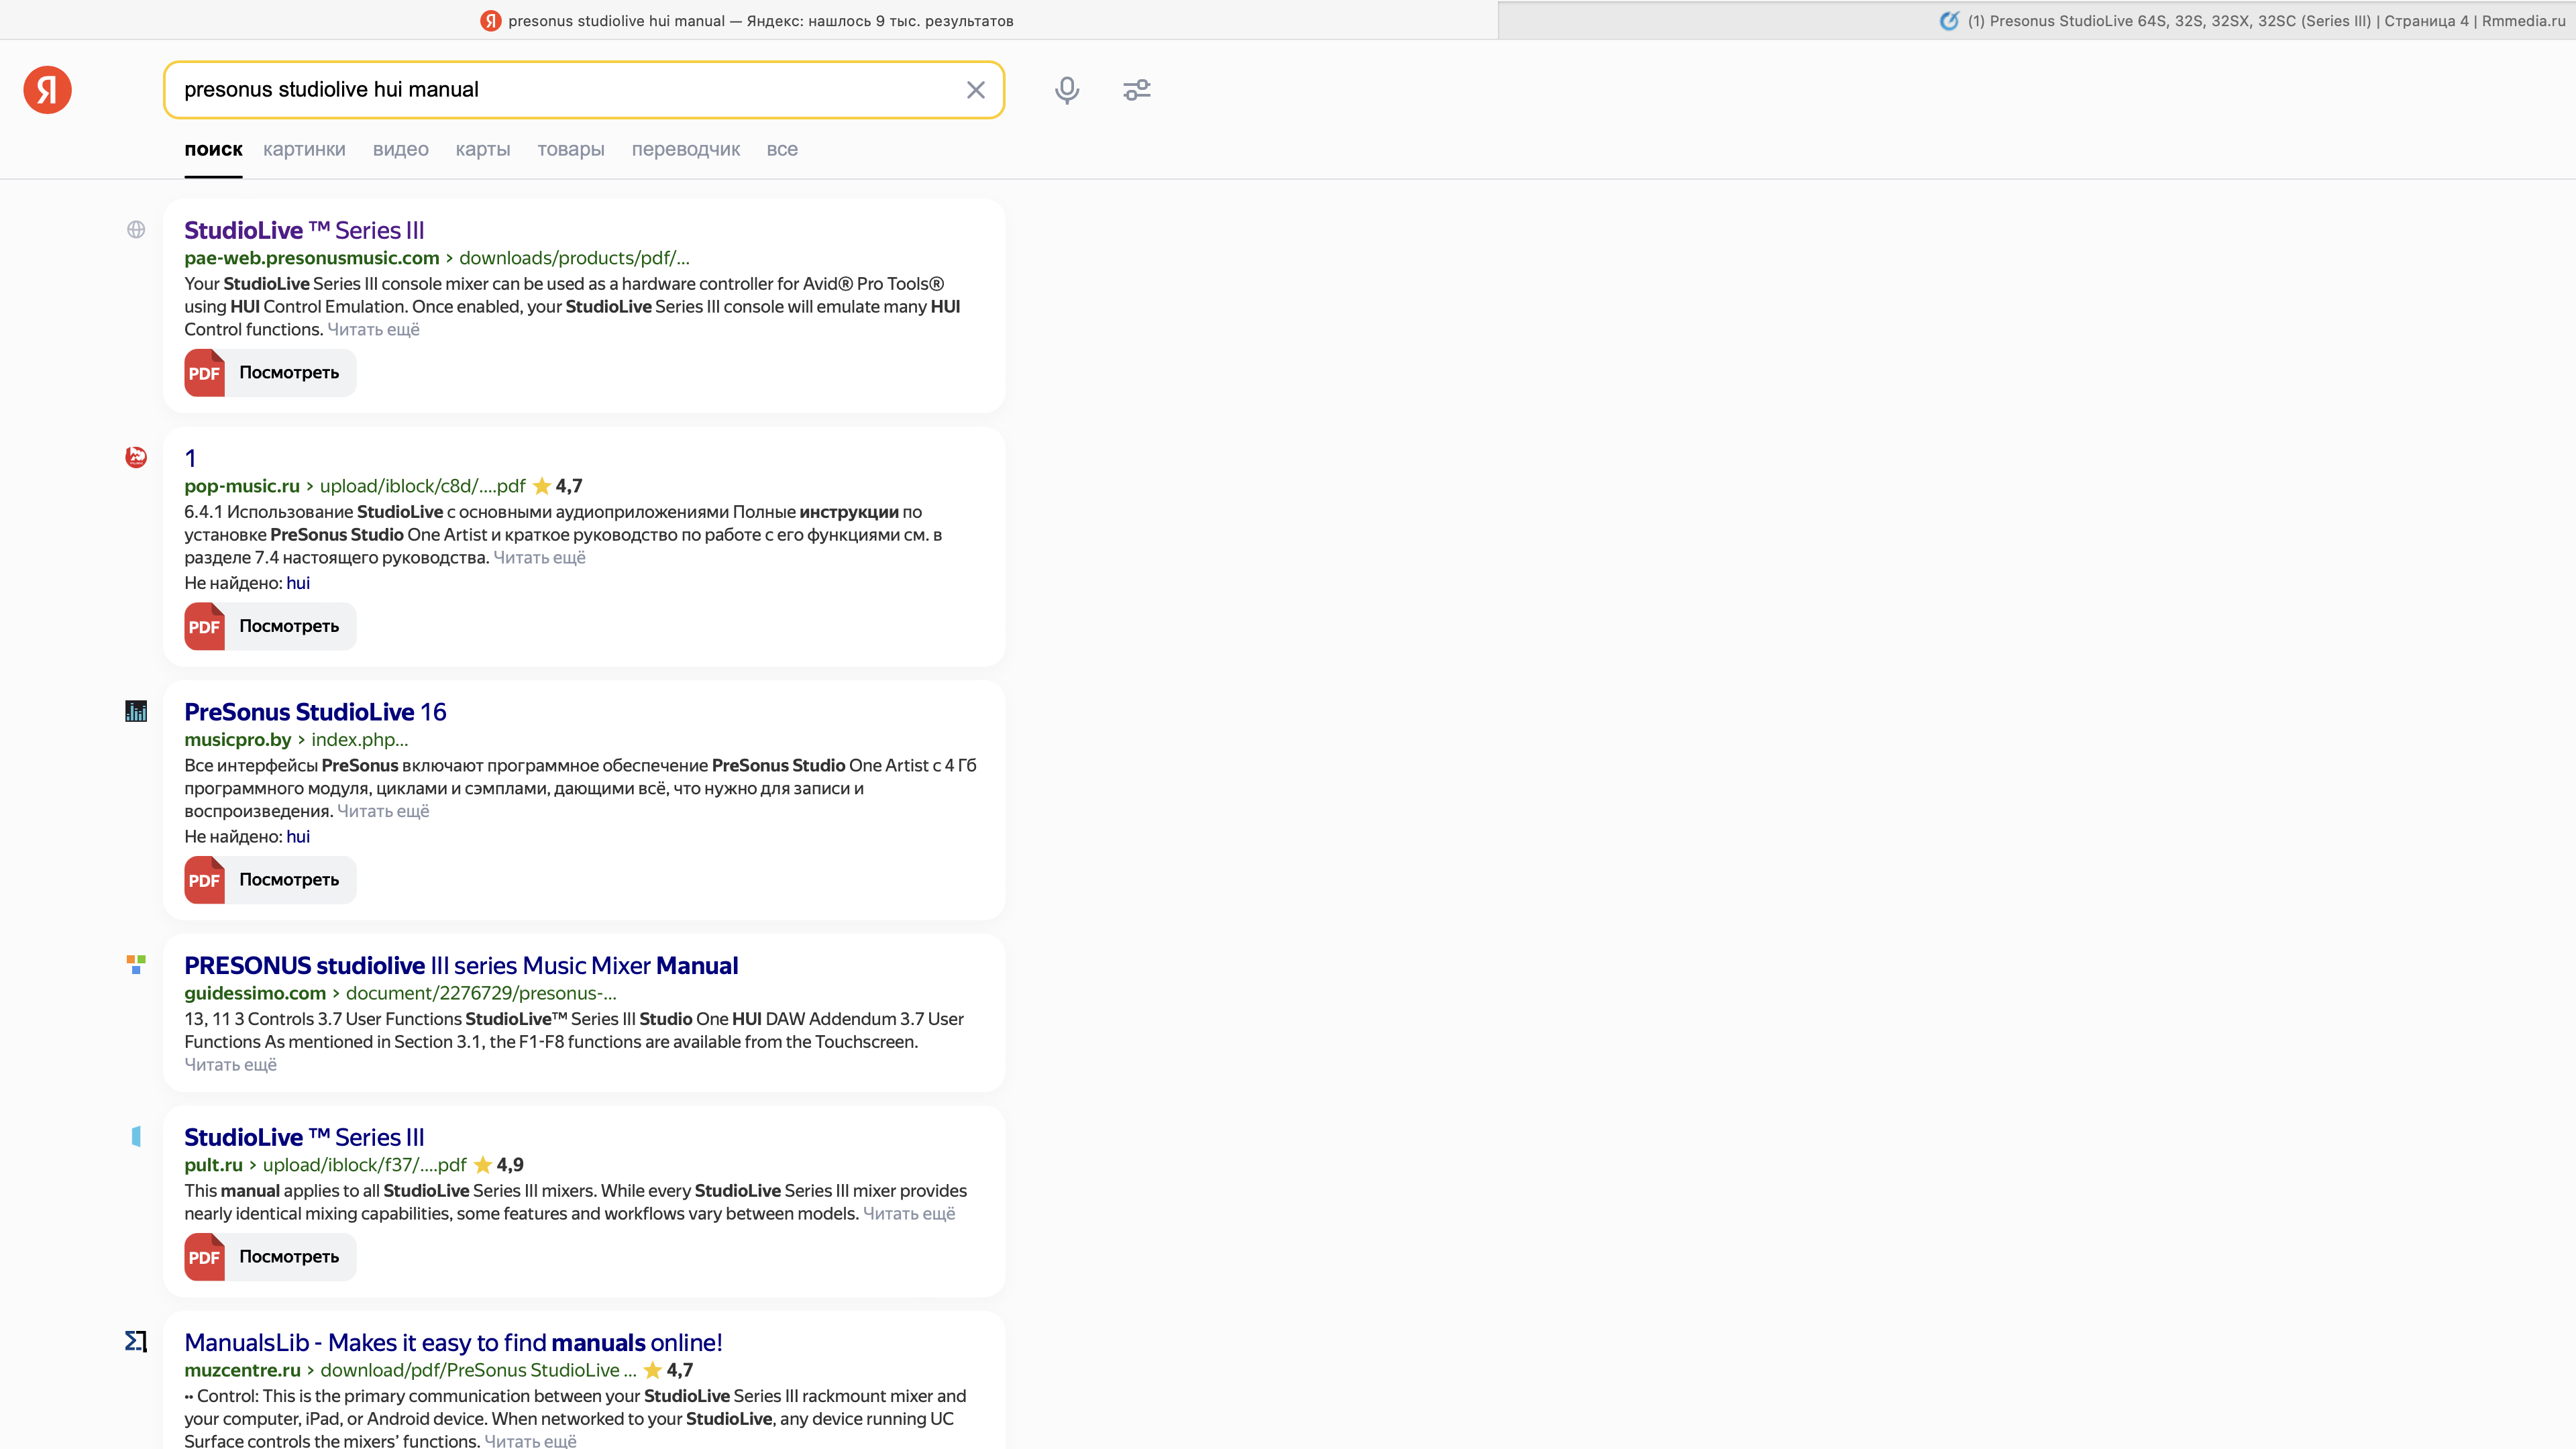This screenshot has width=2576, height=1449.
Task: Clear the search query with X
Action: pos(976,90)
